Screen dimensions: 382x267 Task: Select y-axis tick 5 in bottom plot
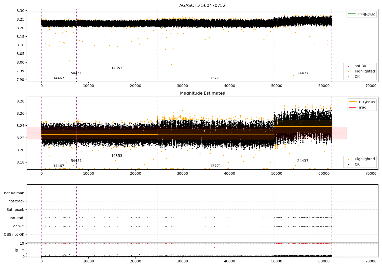23,250
